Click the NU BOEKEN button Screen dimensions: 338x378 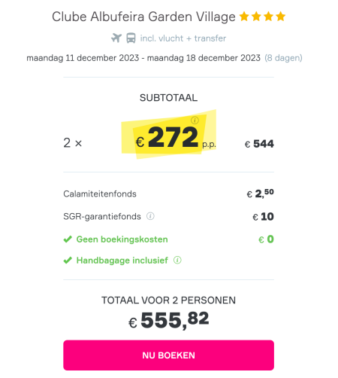tap(168, 355)
